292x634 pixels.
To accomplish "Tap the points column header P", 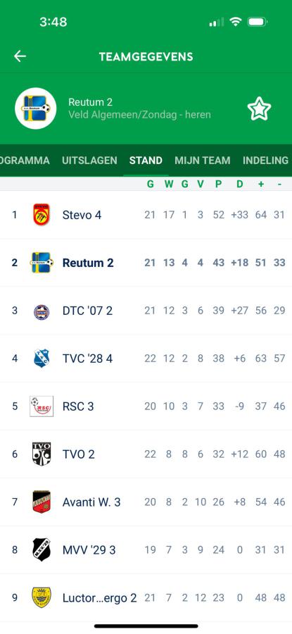I will (x=219, y=185).
